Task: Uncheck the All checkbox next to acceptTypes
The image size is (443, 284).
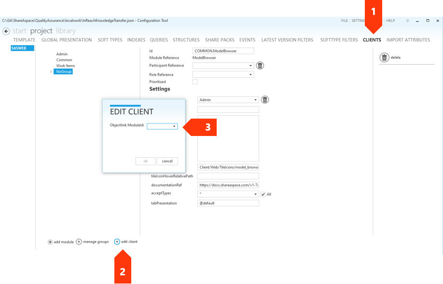Action: click(x=263, y=194)
